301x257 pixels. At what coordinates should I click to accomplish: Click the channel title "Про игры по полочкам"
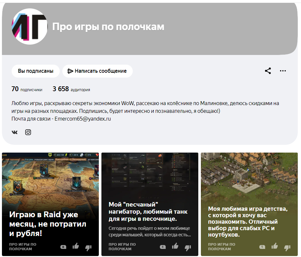[x=108, y=27]
